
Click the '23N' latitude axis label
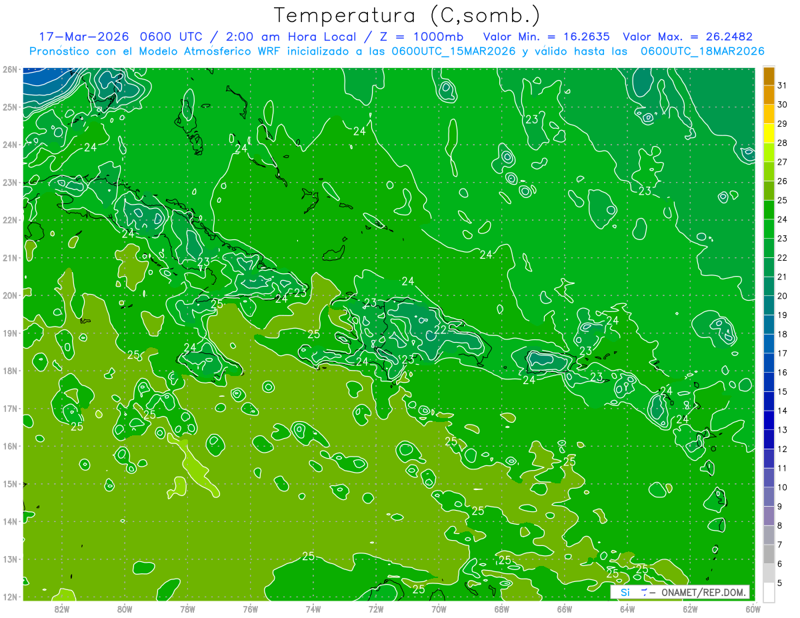tap(9, 183)
